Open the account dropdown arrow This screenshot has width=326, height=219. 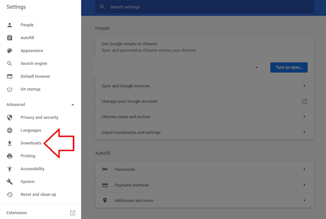pos(257,67)
